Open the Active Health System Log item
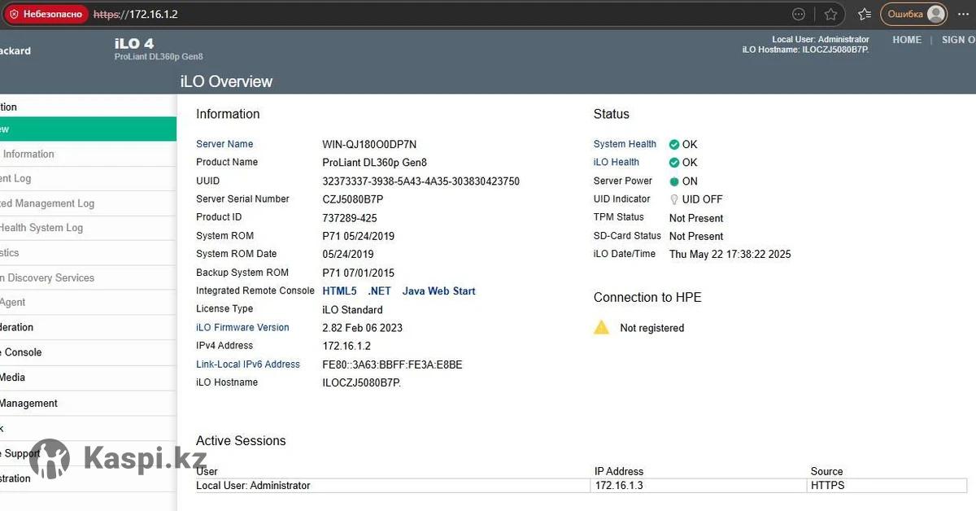 [x=88, y=228]
